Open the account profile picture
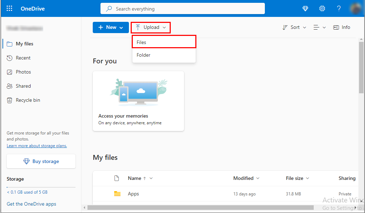 click(356, 9)
